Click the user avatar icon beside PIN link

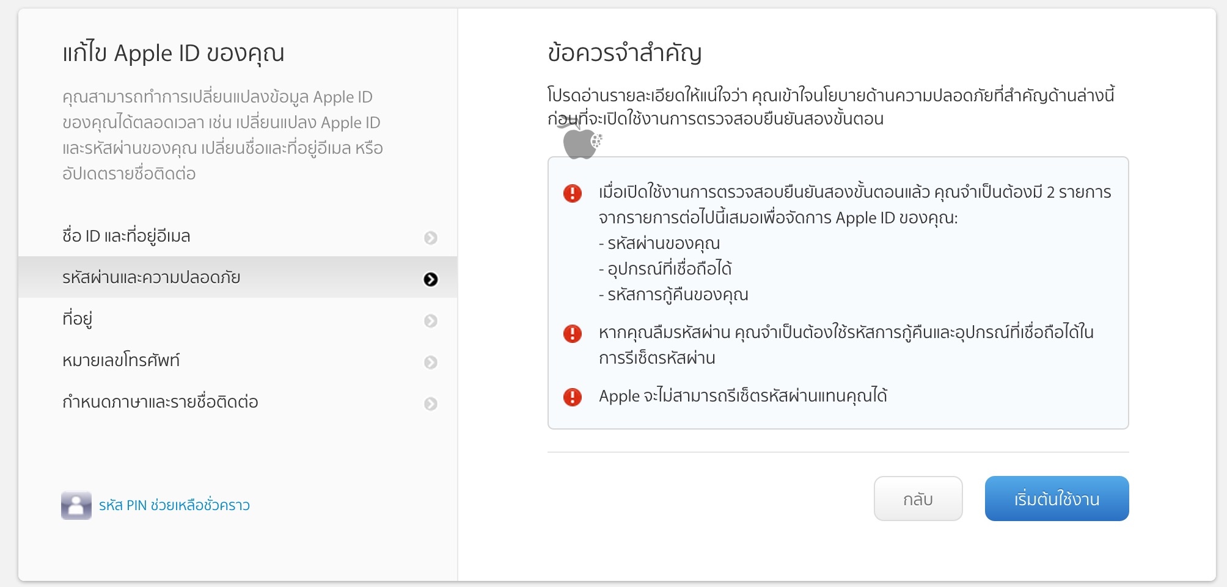[76, 505]
